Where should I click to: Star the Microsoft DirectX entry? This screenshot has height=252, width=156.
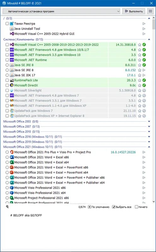click(140, 85)
